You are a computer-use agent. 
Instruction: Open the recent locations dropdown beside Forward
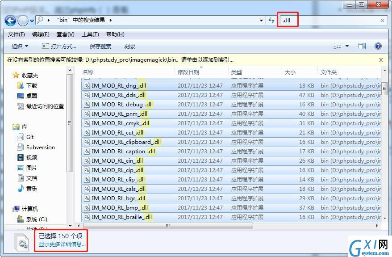[32, 21]
